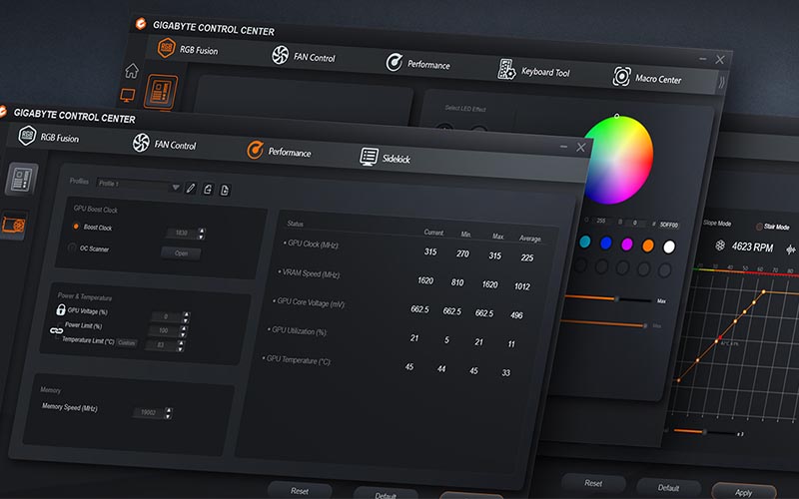Toggle the GPU Voltage lock icon

61,309
